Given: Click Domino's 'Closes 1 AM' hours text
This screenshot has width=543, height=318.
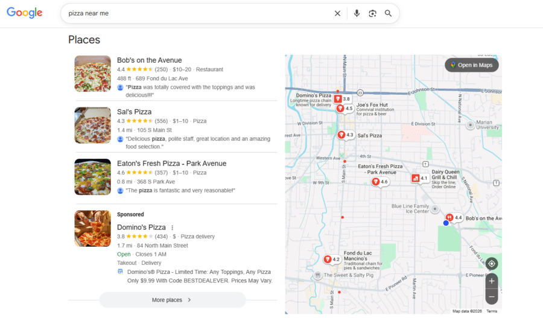Looking at the screenshot, I should pyautogui.click(x=151, y=254).
